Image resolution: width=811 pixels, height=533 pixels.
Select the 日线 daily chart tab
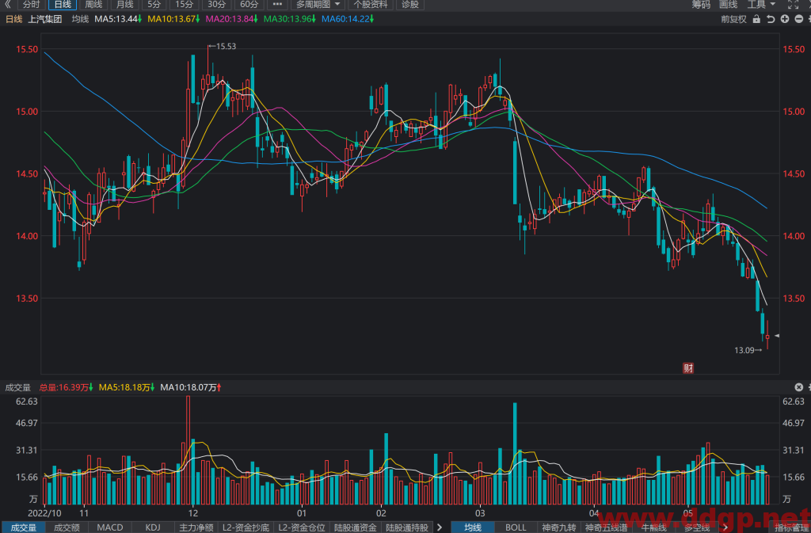point(63,5)
